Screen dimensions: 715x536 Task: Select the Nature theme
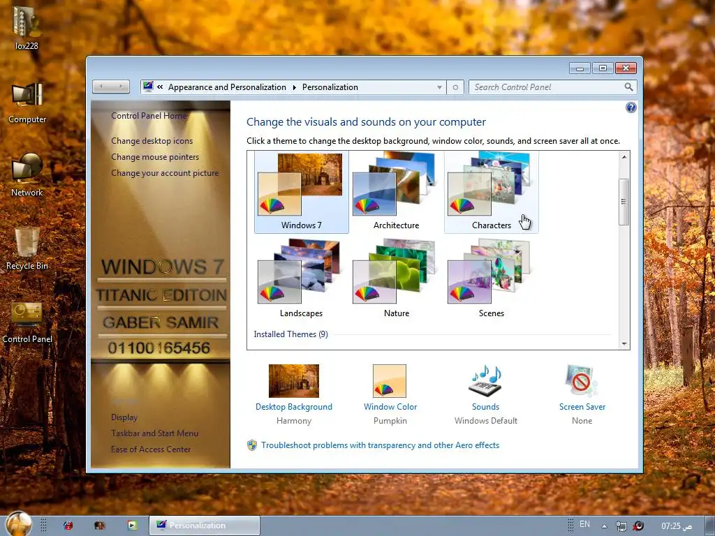coord(396,279)
